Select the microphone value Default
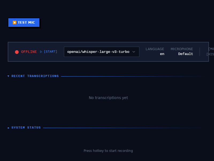Viewport: 214px width, 161px height. tap(186, 54)
